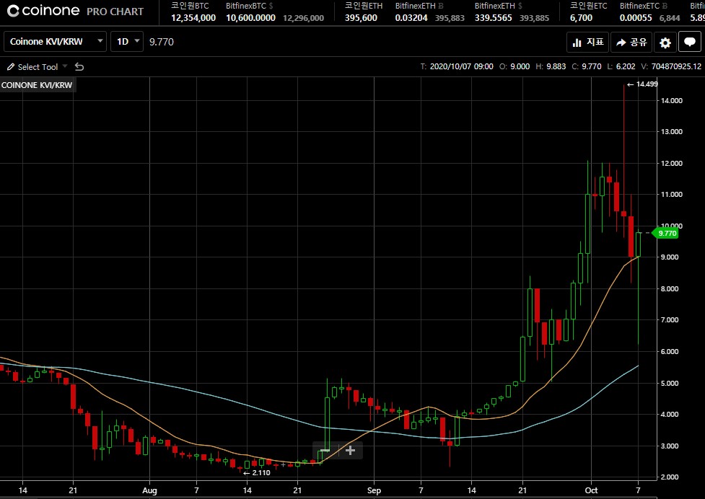
Task: Click the 코인원ETH ticker price 395,600
Action: (x=361, y=18)
